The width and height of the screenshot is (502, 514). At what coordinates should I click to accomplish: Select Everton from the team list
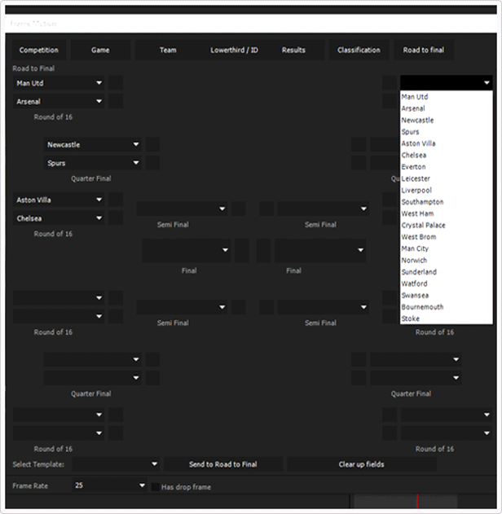tap(447, 167)
